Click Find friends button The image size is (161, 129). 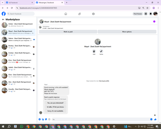(138, 14)
